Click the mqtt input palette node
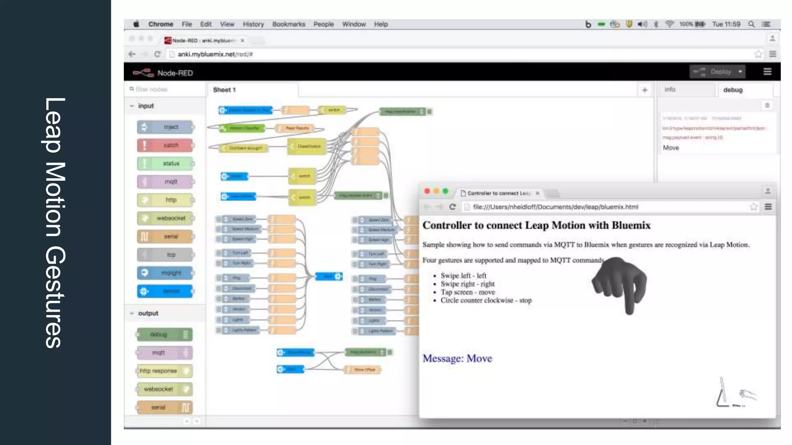Image resolution: width=792 pixels, height=445 pixels. coord(165,182)
